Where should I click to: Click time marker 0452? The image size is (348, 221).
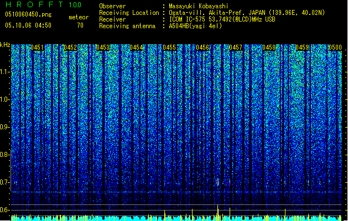pos(70,48)
